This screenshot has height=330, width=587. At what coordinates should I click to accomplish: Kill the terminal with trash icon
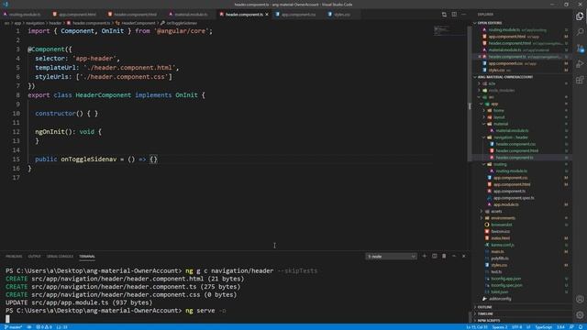pyautogui.click(x=444, y=257)
